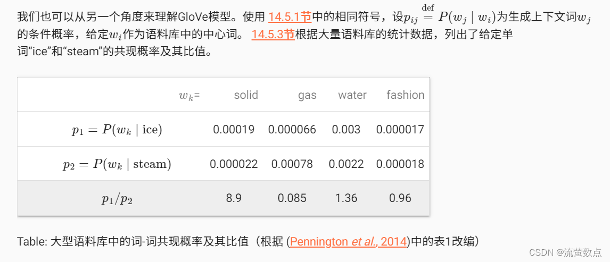Open the 14.5.3节 section link
Viewport: 610px width, 262px height.
(x=273, y=35)
